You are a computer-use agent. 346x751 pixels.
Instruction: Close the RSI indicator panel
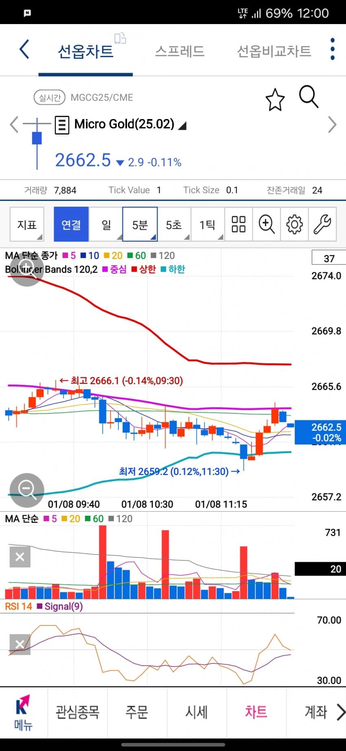click(20, 644)
